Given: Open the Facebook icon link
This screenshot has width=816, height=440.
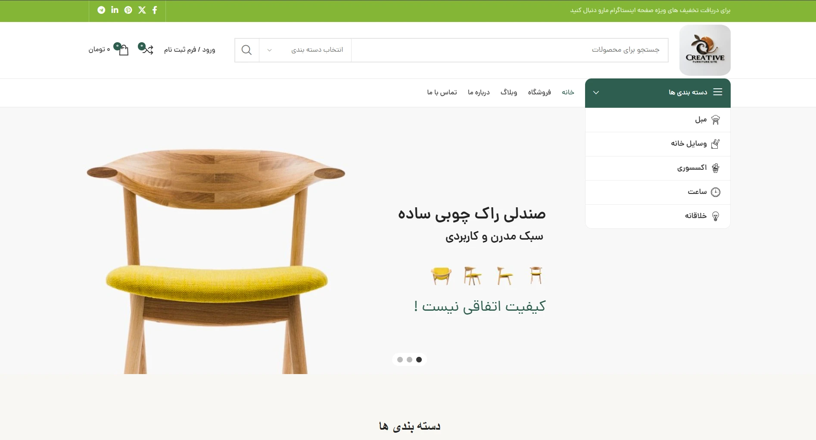Looking at the screenshot, I should (x=155, y=10).
